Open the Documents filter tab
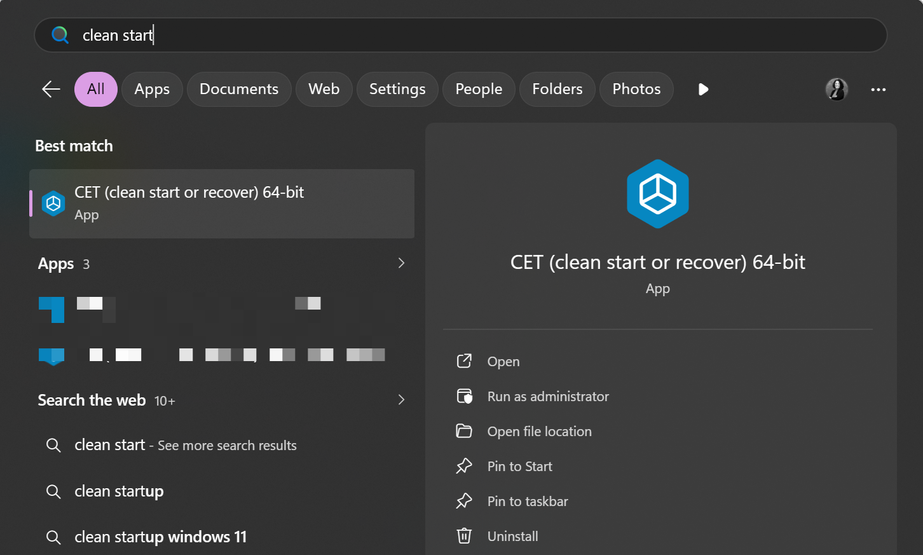Viewport: 923px width, 555px height. tap(239, 89)
